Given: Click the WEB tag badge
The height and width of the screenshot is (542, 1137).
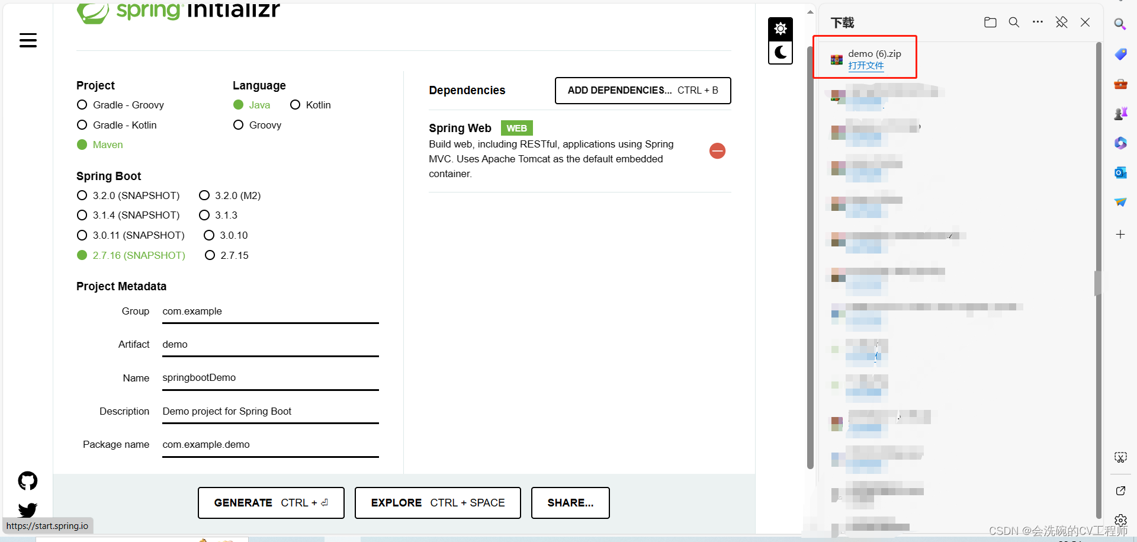Looking at the screenshot, I should [516, 128].
